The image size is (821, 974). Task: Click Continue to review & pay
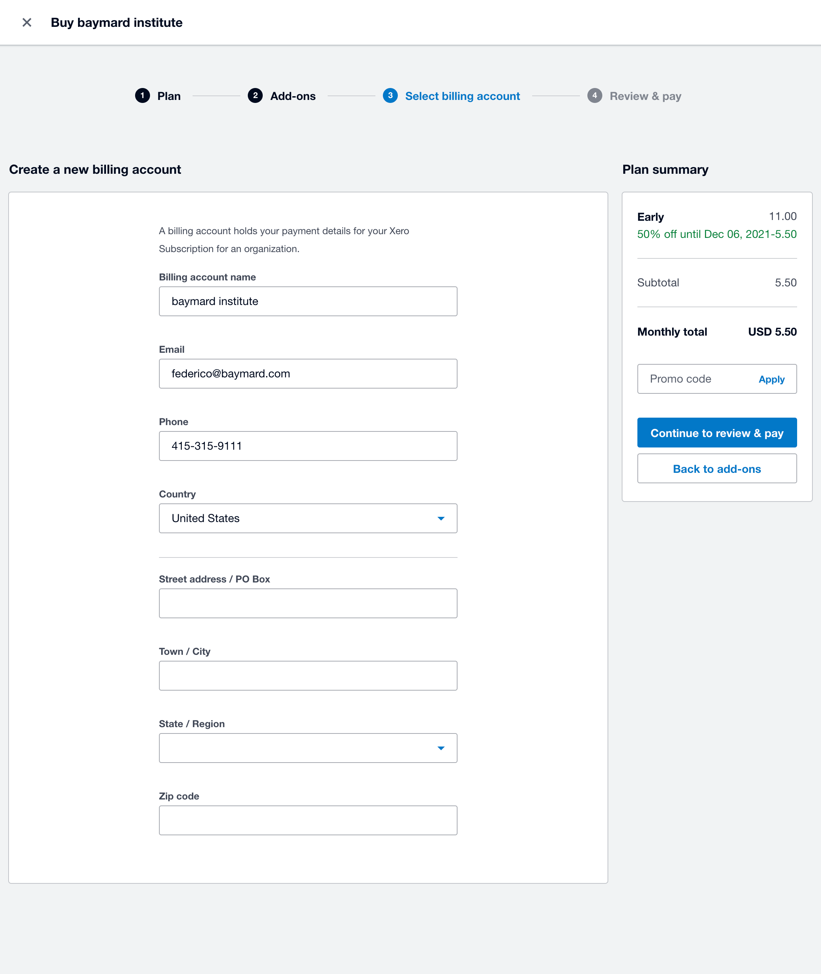coord(717,433)
